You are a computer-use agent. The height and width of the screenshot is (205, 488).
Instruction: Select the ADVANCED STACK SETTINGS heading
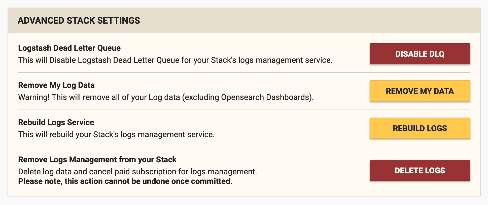coord(79,20)
